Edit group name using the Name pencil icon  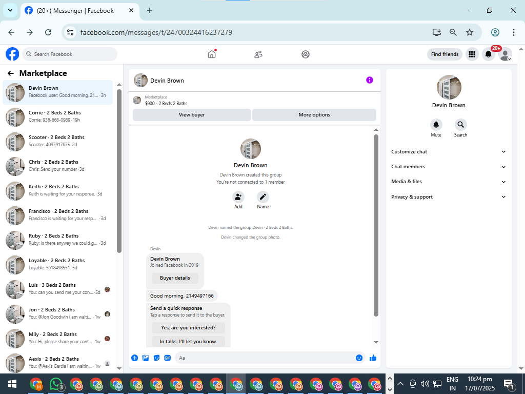coord(263,196)
